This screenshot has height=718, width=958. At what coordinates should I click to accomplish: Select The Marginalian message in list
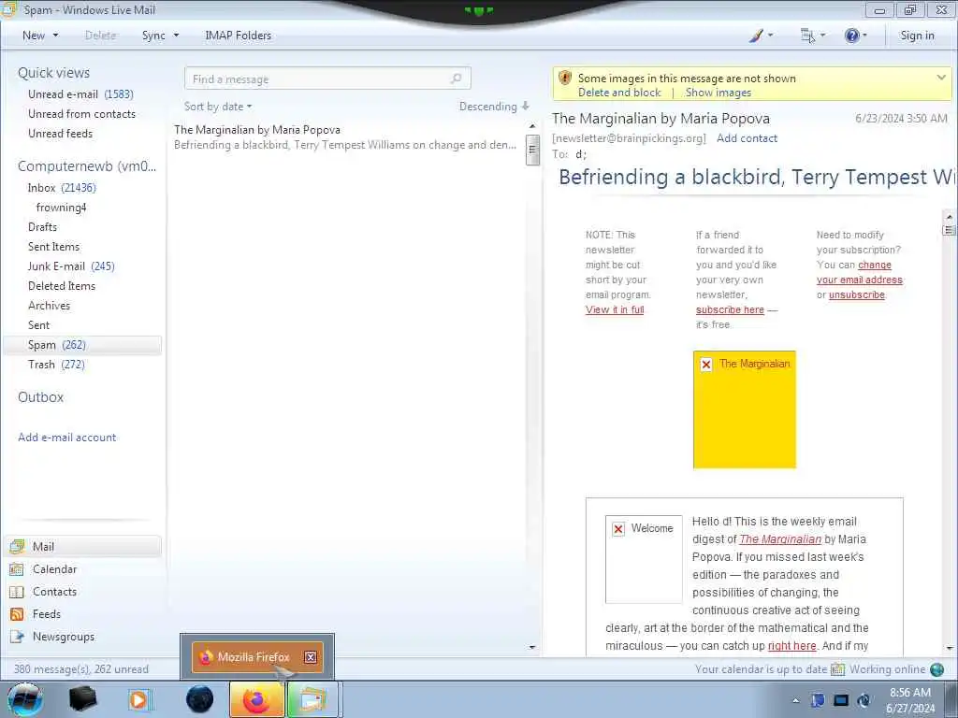pos(346,137)
